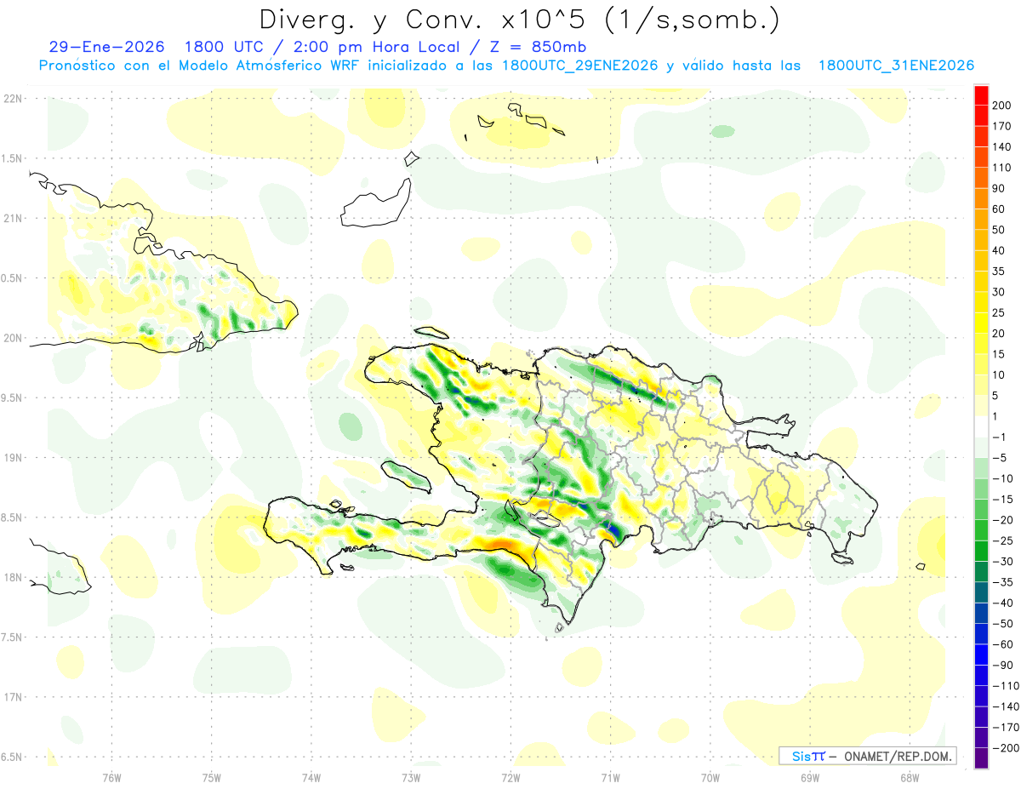Click the '0.5N' latitude label
This screenshot has width=1021, height=789.
12,278
